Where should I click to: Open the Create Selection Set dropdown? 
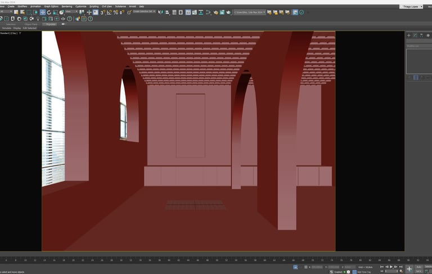145,12
